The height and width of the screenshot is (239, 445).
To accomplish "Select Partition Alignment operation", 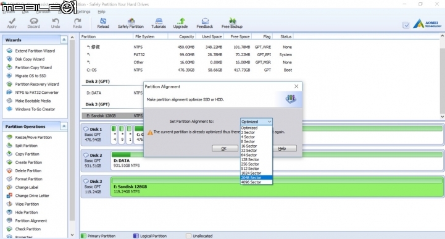I will [x=31, y=220].
